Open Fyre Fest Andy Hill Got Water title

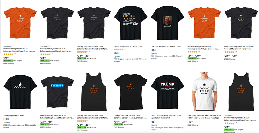click(x=165, y=46)
